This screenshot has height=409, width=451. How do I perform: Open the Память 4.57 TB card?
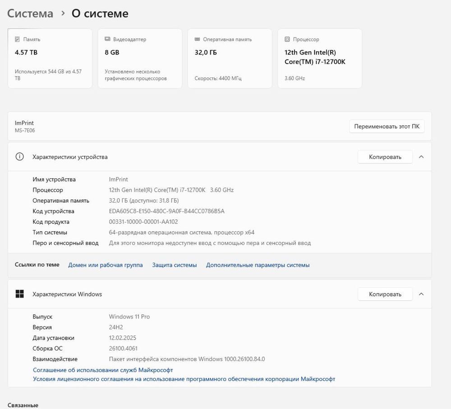coord(50,58)
